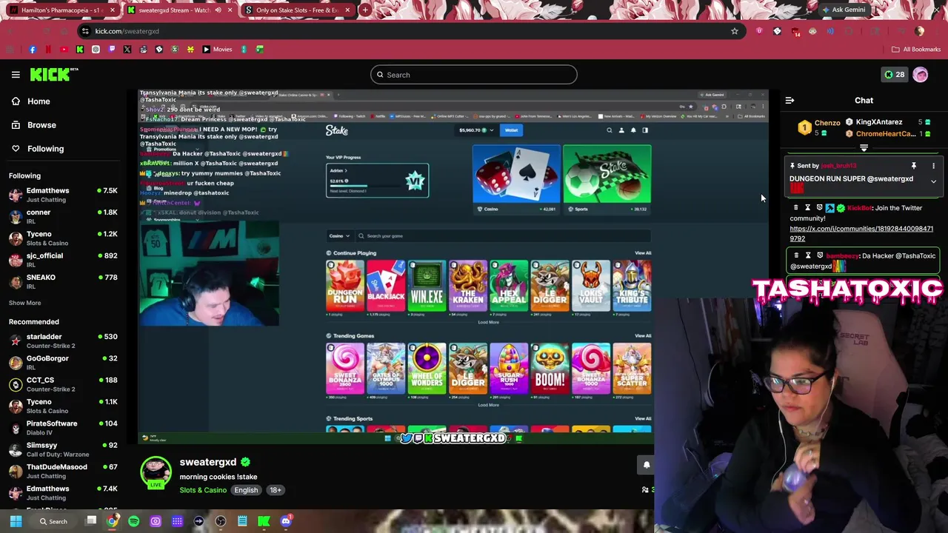Open the site information icon in the address bar
The width and height of the screenshot is (948, 533).
85,31
